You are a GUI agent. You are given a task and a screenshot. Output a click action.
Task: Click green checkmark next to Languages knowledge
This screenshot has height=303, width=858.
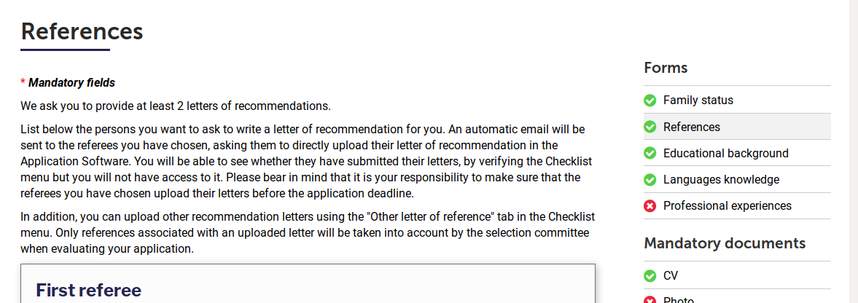(x=650, y=179)
